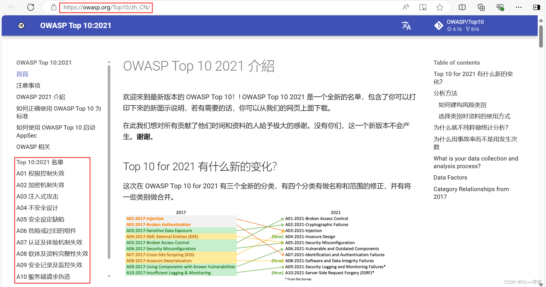
Task: Click page scrollbar up arrow
Action: click(541, 20)
